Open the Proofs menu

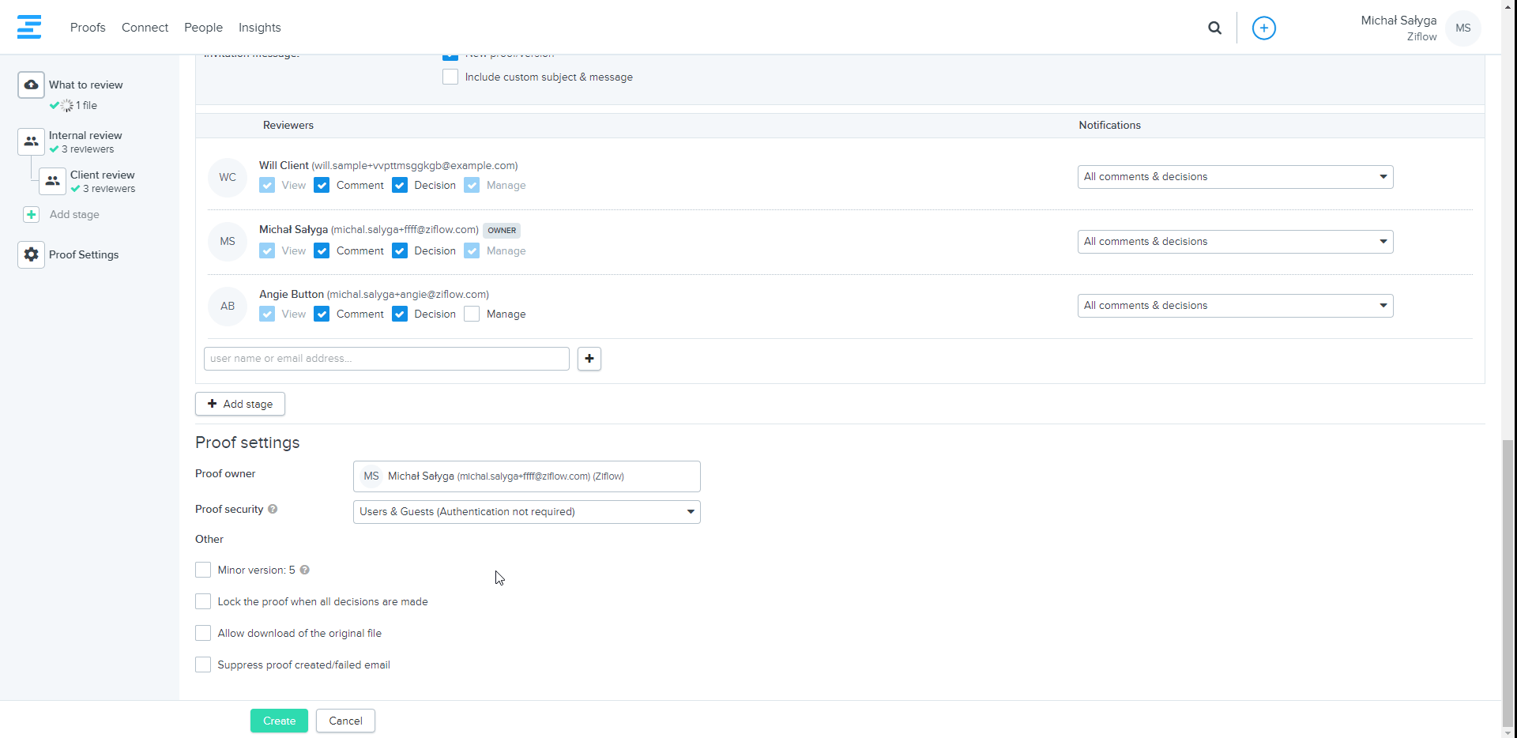pyautogui.click(x=88, y=28)
